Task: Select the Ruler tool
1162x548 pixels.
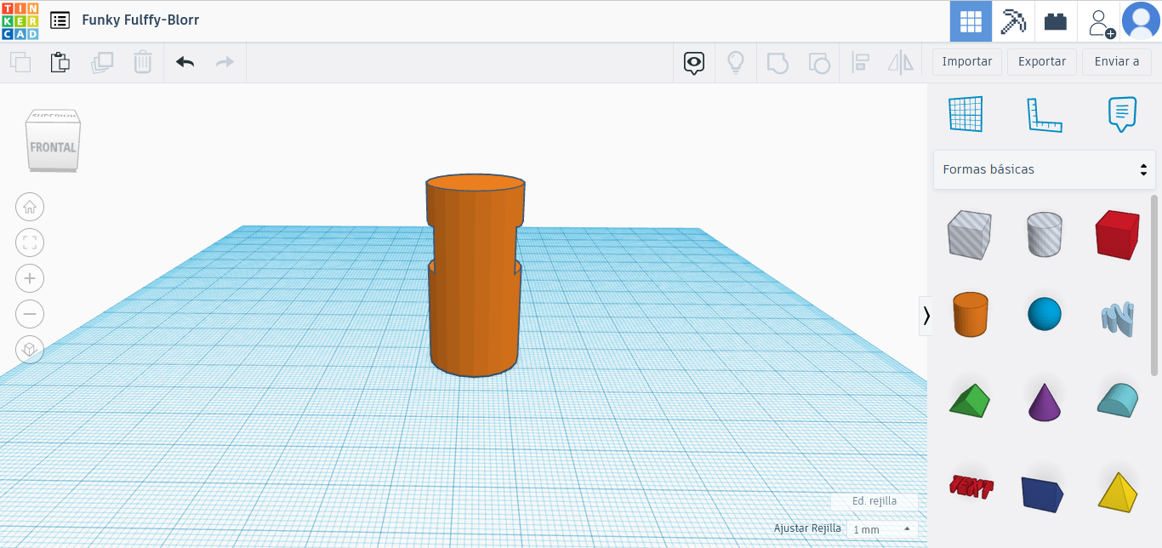Action: pyautogui.click(x=1044, y=114)
